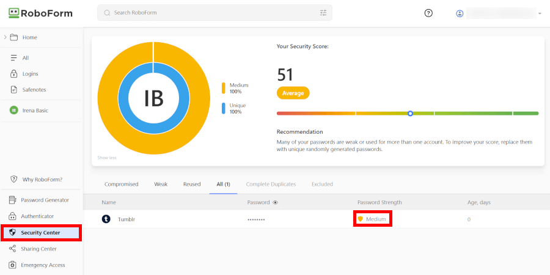
Task: Switch to Complete Duplicates tab
Action: pos(271,184)
